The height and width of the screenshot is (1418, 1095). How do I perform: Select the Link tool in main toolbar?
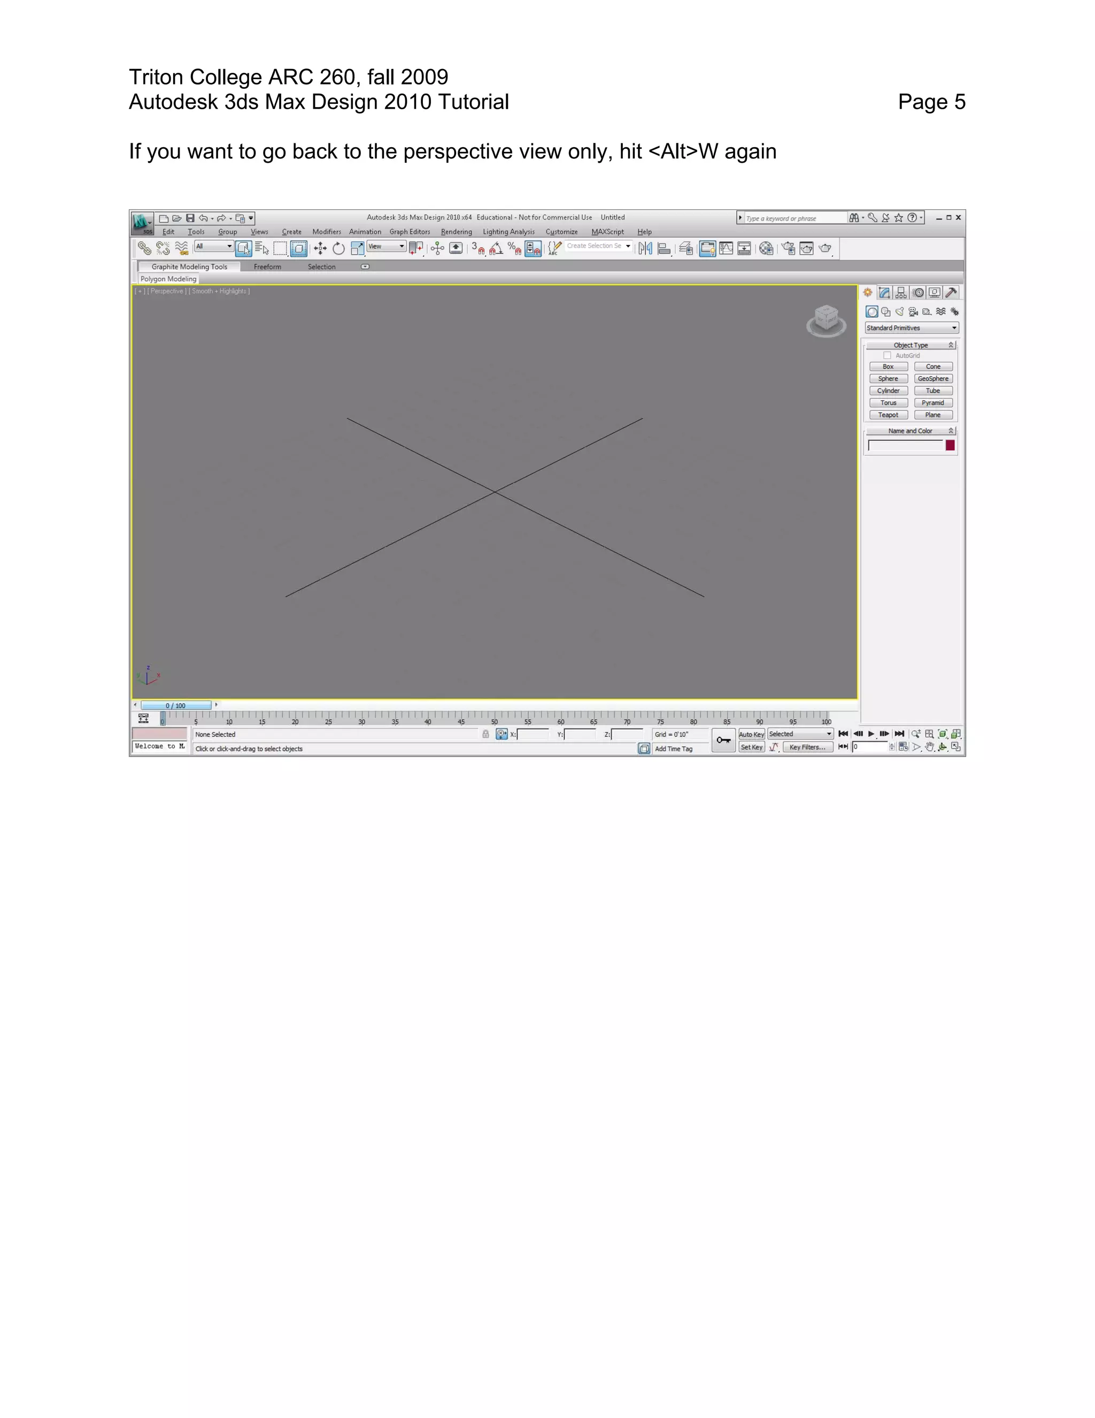pos(144,248)
